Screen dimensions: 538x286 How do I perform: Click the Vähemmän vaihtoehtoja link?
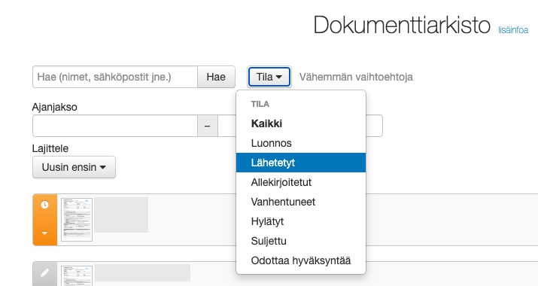click(356, 77)
